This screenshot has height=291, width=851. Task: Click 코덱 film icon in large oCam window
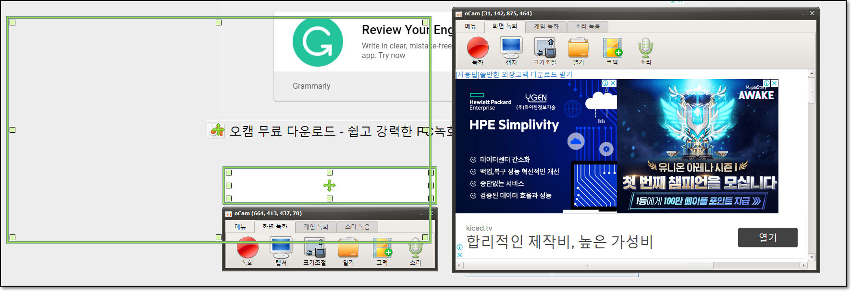click(x=612, y=48)
